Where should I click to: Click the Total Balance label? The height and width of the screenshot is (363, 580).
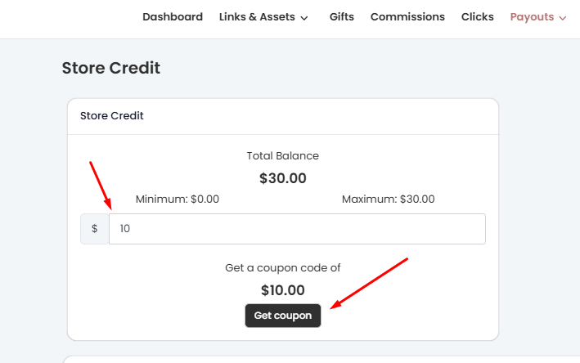[x=283, y=155]
